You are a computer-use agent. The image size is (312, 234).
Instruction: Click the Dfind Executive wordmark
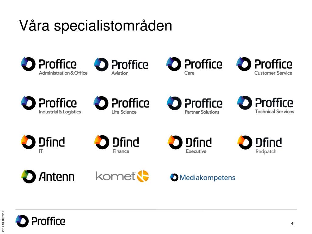coord(199,142)
